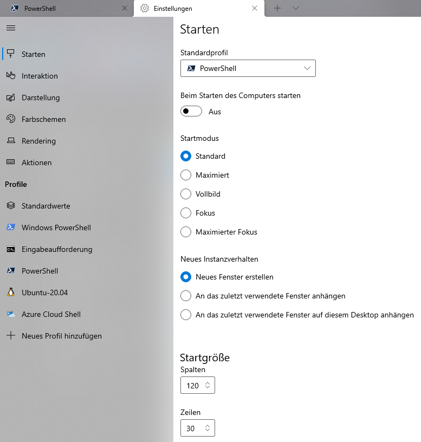The height and width of the screenshot is (442, 421).
Task: Click the Spalten spinner arrows
Action: (208, 385)
